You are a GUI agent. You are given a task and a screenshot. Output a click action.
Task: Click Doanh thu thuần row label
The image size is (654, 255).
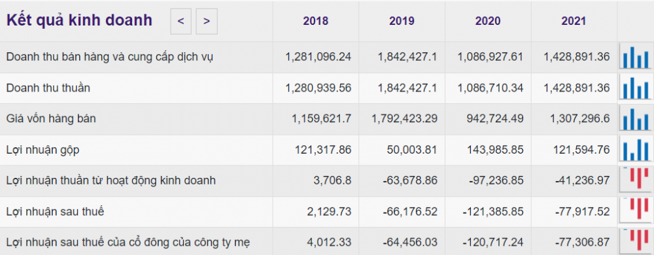point(48,88)
